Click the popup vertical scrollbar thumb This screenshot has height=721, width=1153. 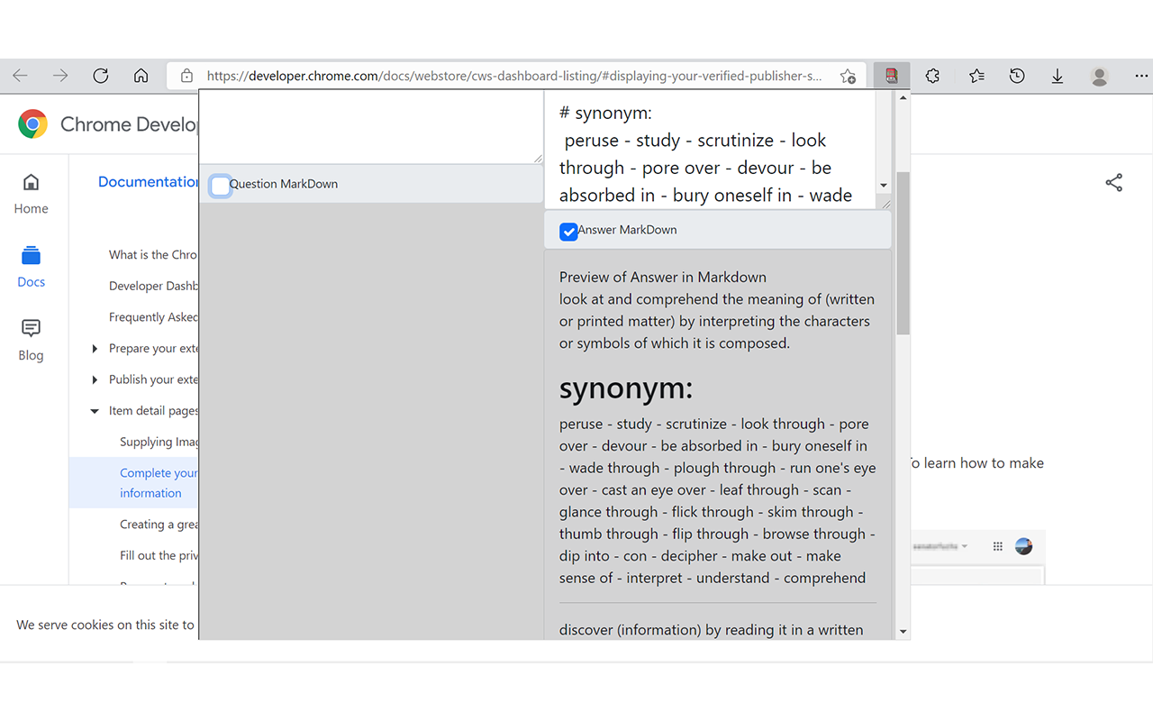click(x=903, y=252)
